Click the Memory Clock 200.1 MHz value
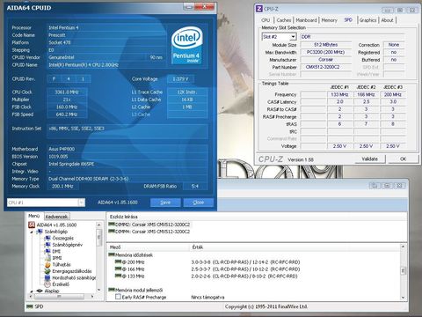422x317 pixels. 62,186
